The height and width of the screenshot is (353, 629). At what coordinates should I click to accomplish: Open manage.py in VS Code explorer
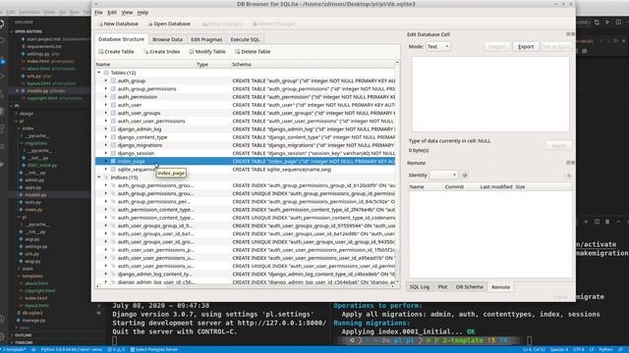33,321
